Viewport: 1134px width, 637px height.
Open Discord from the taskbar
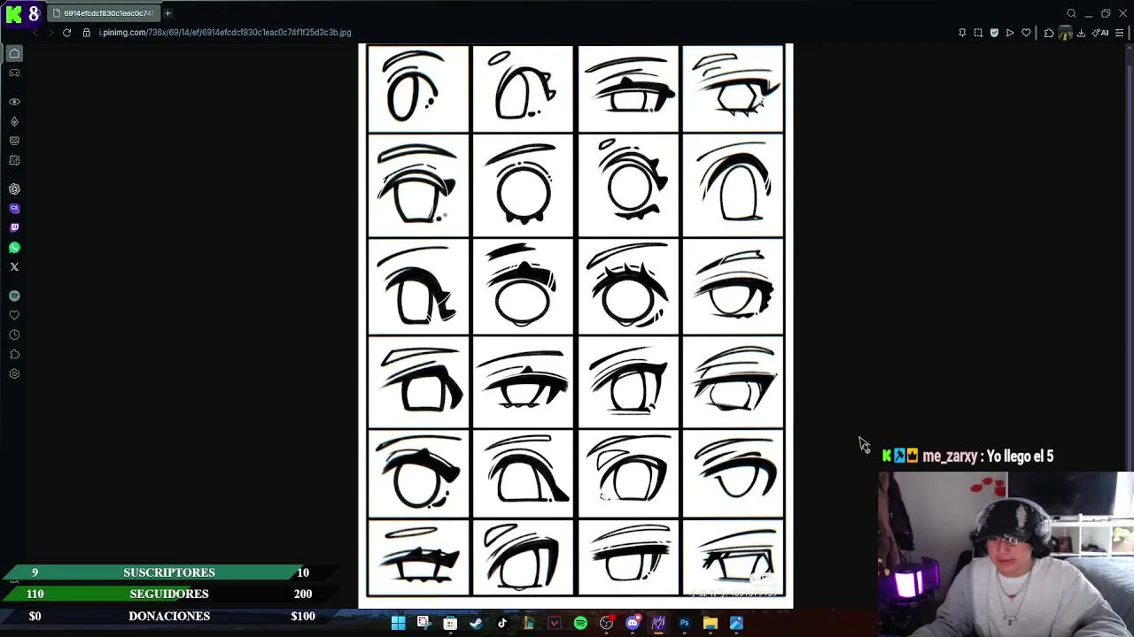(633, 623)
